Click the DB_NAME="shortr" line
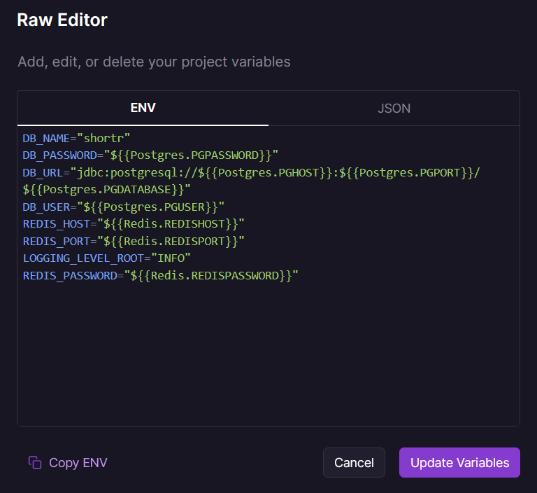The width and height of the screenshot is (537, 493). pos(76,138)
